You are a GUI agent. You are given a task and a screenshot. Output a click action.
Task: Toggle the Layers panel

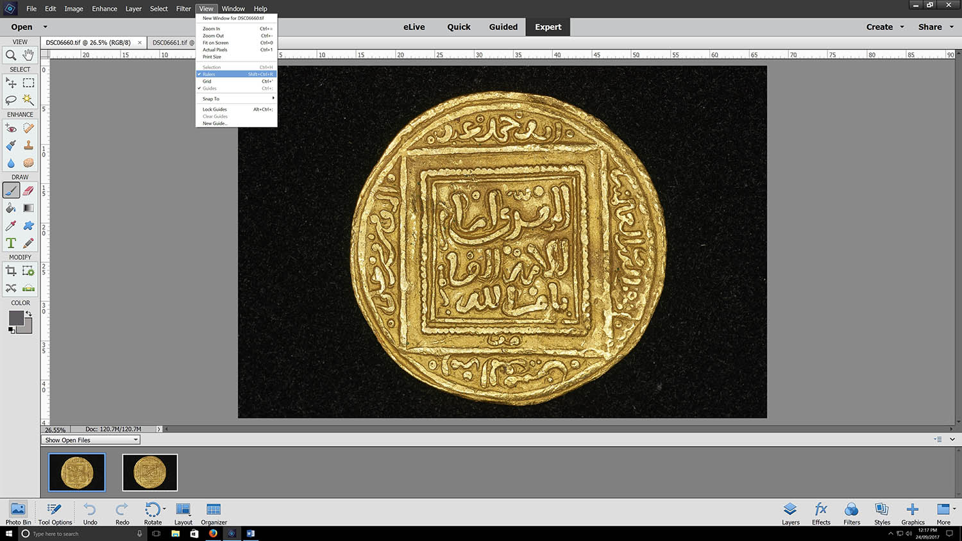(x=790, y=513)
